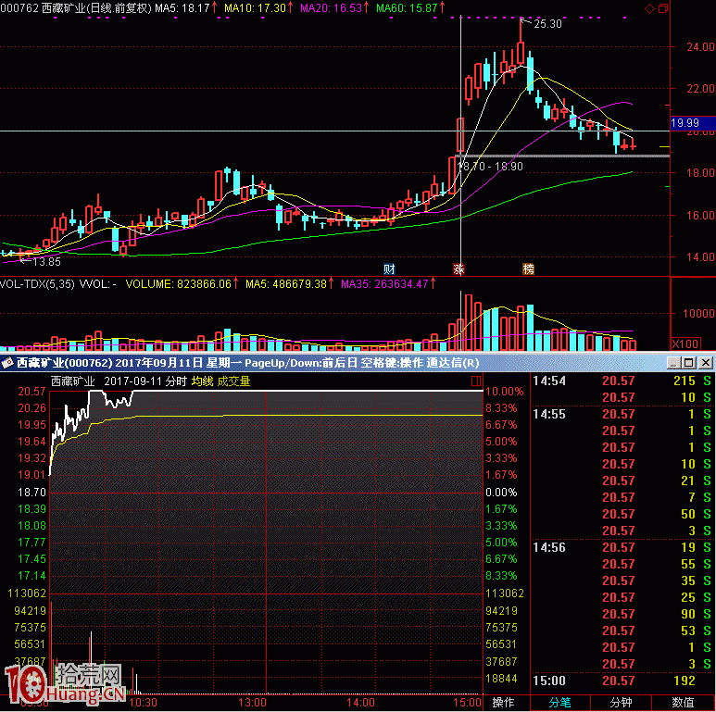
Task: Click the 13.85 low price label
Action: [46, 261]
